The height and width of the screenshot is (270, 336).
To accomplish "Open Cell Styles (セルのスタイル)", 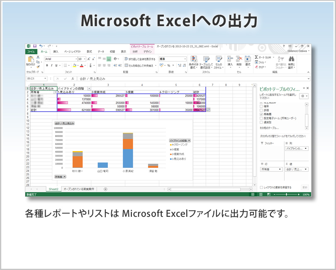I will tap(219, 62).
